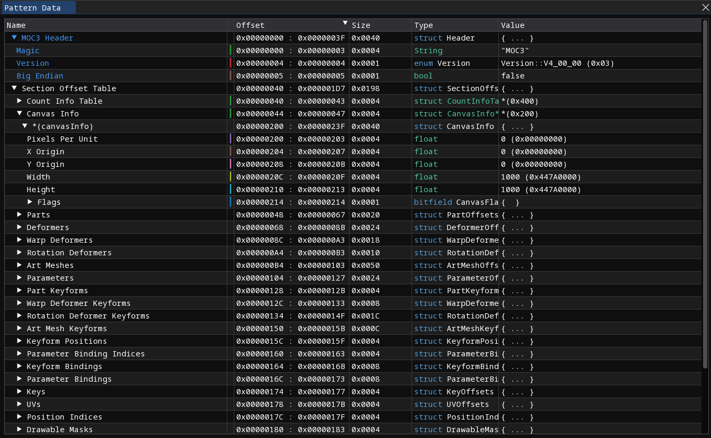
Task: Expand the Count Info Table entry
Action: click(x=19, y=101)
